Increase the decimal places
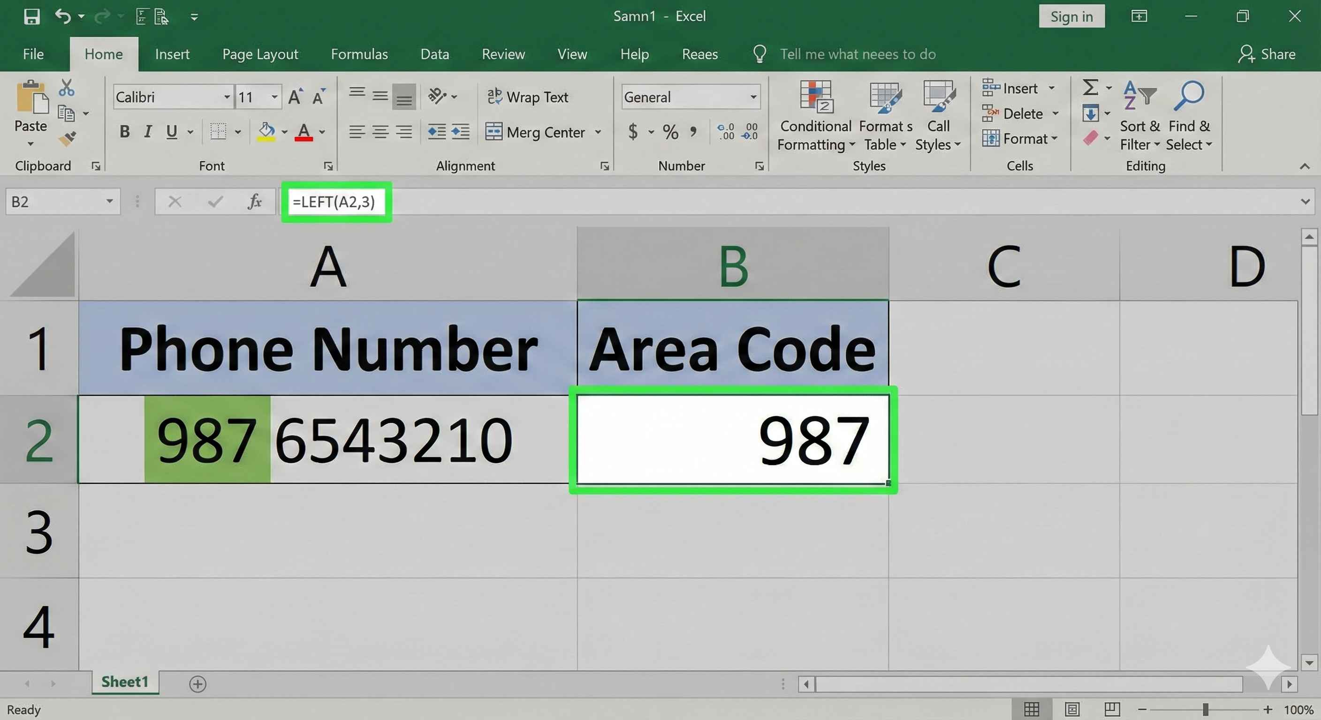 [x=726, y=132]
